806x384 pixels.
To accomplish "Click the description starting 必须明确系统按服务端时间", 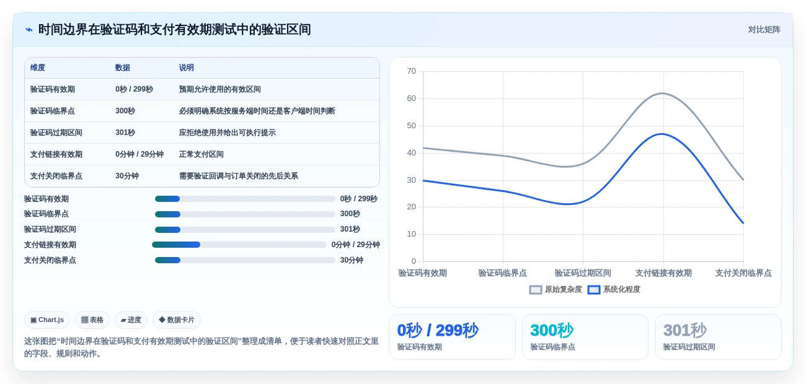I will [x=257, y=111].
